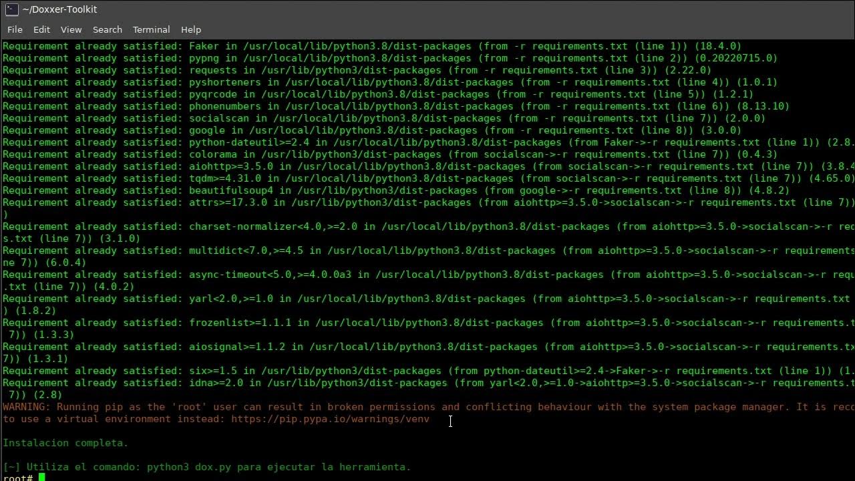Click the pip venv warnings URL

330,419
